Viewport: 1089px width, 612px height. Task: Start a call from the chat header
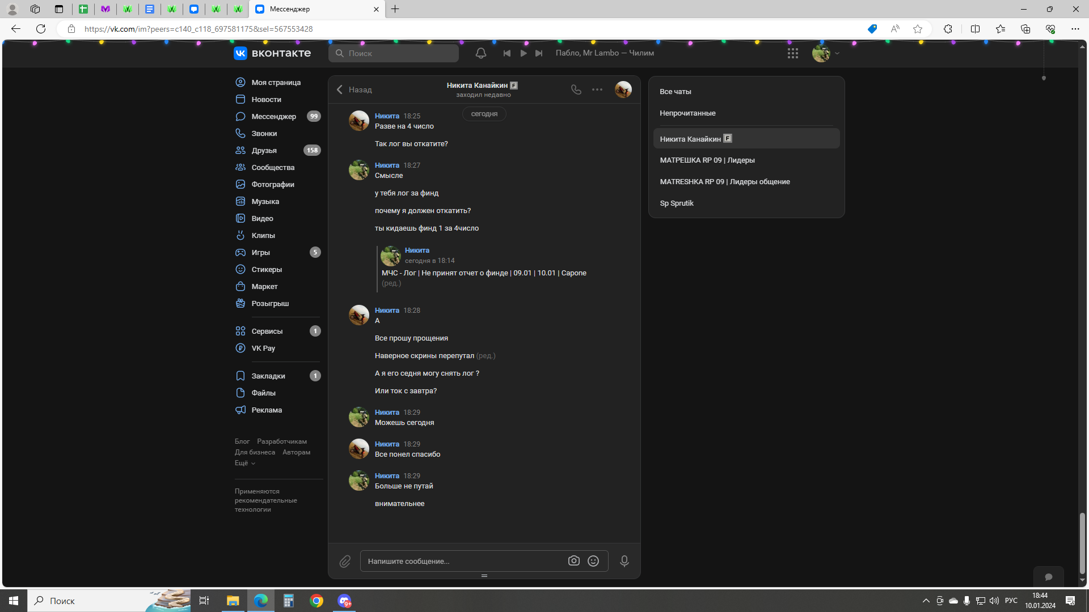576,90
